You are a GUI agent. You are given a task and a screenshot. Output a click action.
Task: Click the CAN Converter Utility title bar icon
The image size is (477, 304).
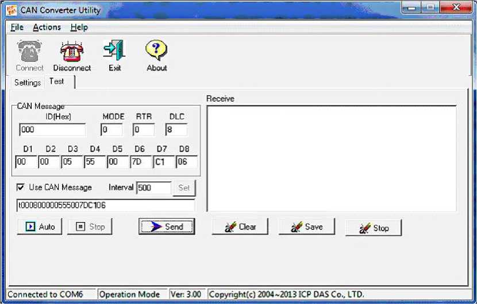[12, 10]
